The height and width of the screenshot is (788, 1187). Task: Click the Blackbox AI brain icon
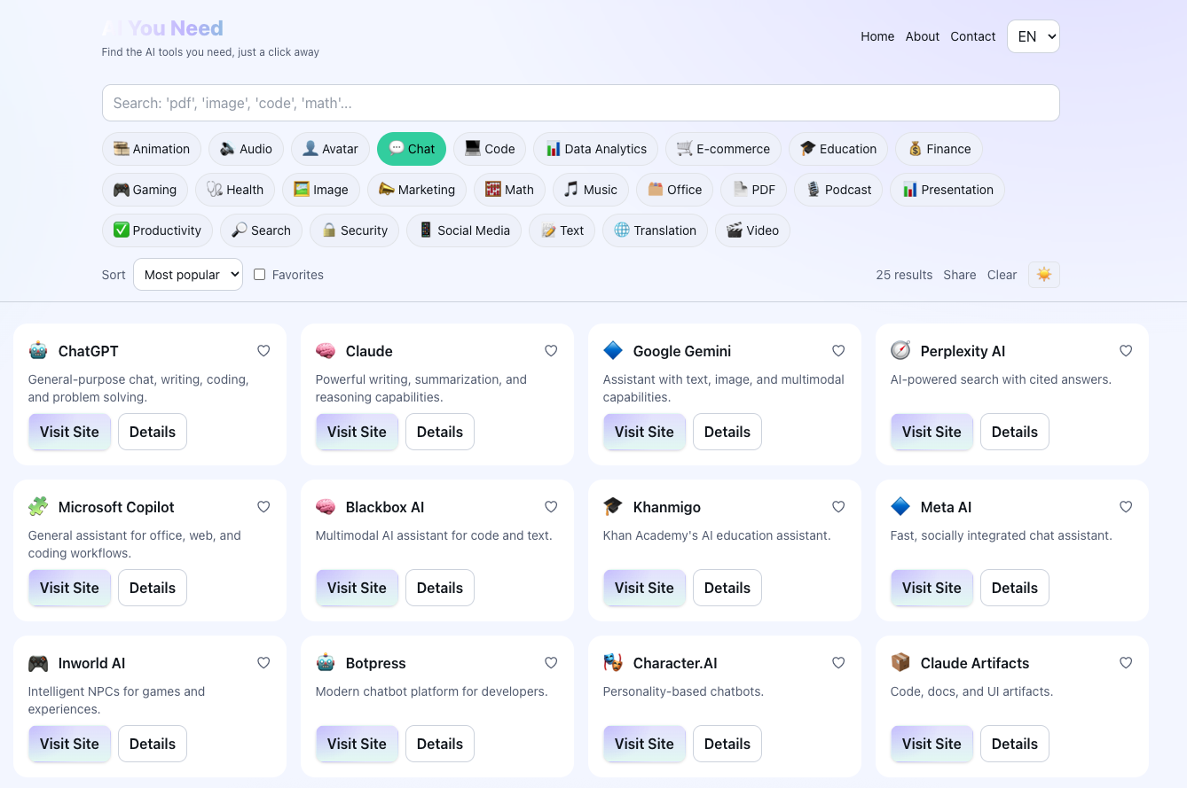[326, 507]
